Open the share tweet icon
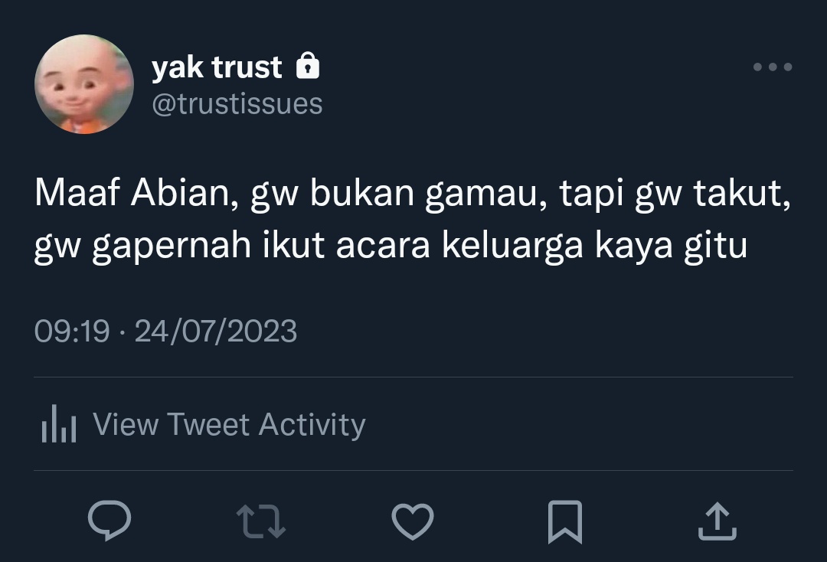Viewport: 827px width, 562px height. [717, 521]
